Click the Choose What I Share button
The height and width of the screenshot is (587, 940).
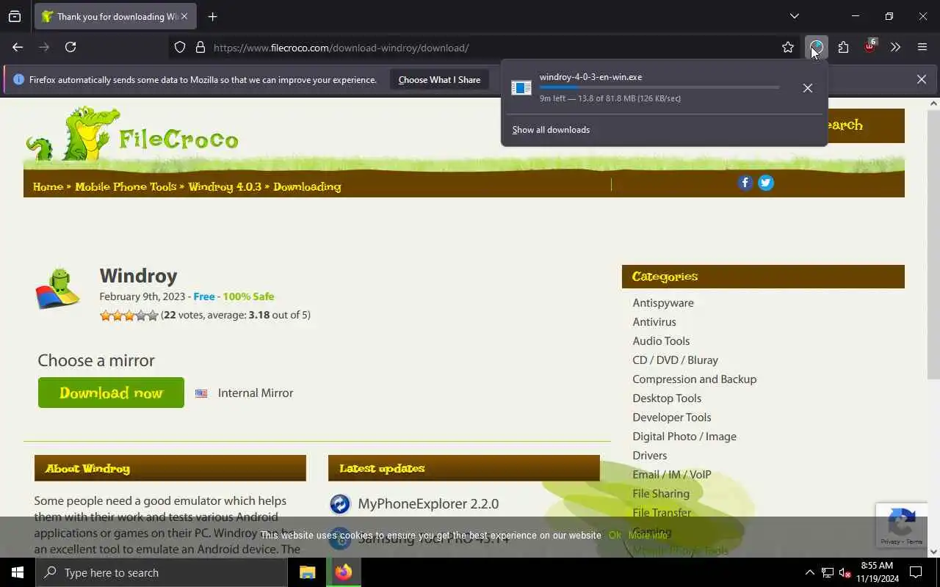439,79
